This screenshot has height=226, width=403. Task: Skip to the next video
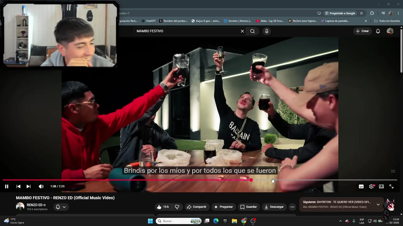[x=28, y=186]
